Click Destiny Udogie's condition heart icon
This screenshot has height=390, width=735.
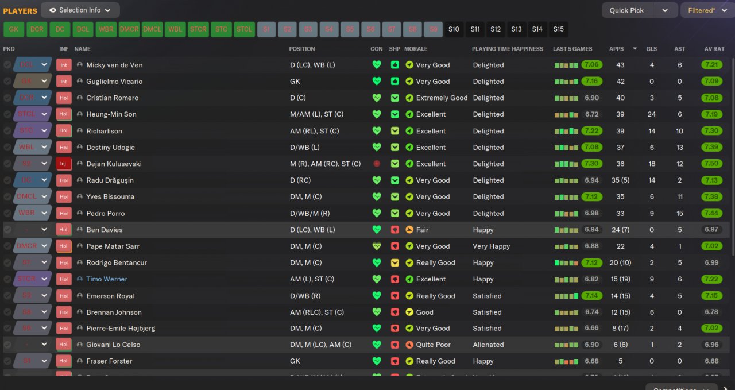(x=377, y=147)
